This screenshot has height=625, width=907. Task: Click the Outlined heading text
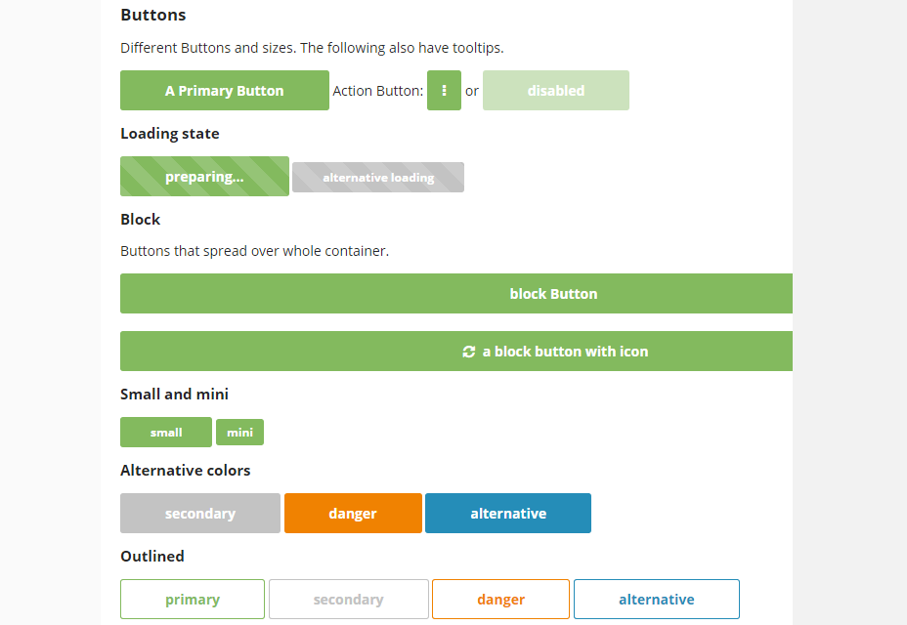pos(151,557)
